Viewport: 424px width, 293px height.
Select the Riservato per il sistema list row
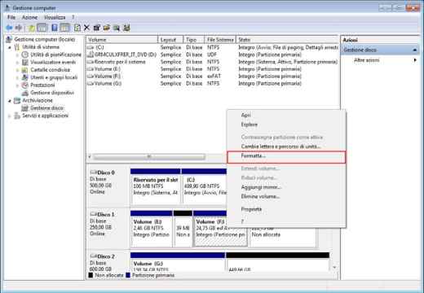(x=212, y=62)
